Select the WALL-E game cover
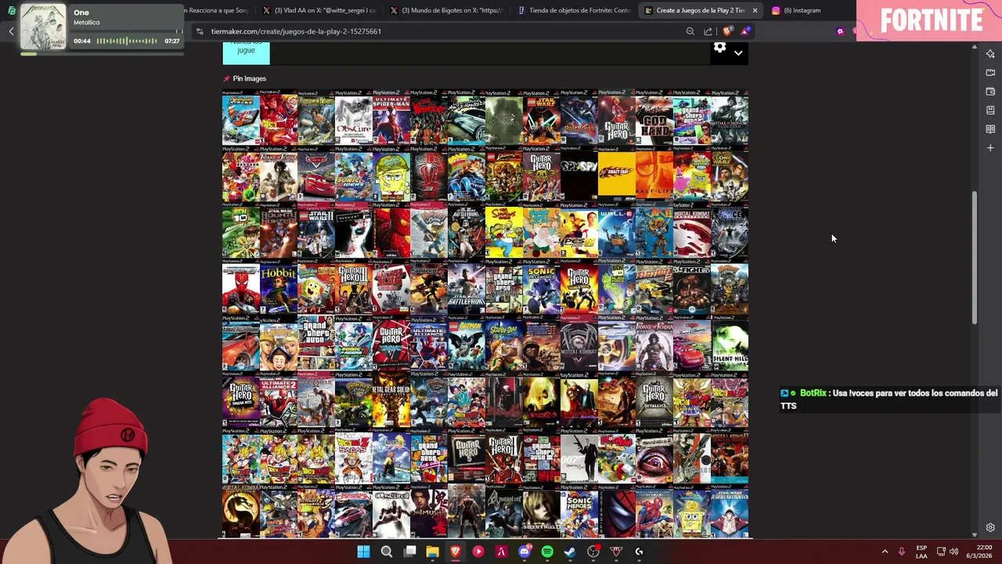Viewport: 1002px width, 564px height. click(617, 230)
